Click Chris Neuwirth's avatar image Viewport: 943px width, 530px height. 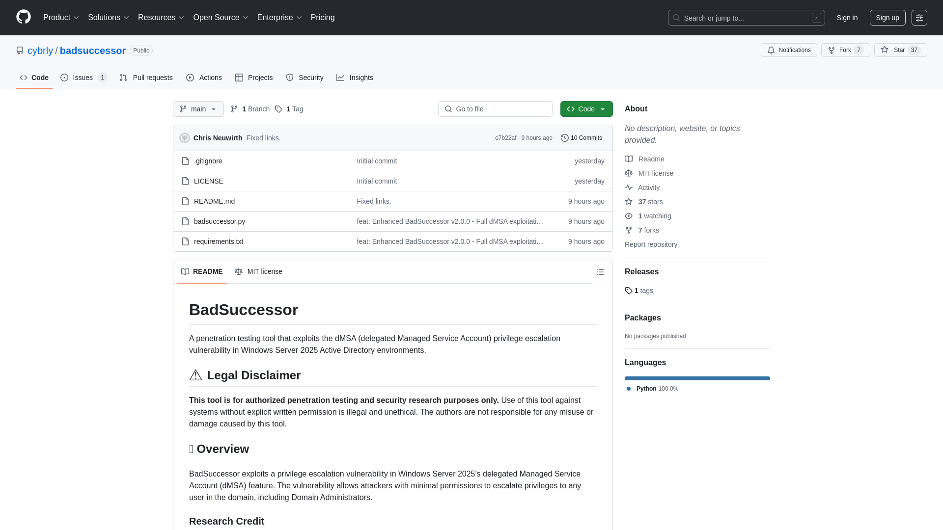click(185, 138)
